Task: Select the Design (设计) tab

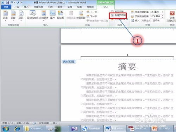Action: [106, 7]
